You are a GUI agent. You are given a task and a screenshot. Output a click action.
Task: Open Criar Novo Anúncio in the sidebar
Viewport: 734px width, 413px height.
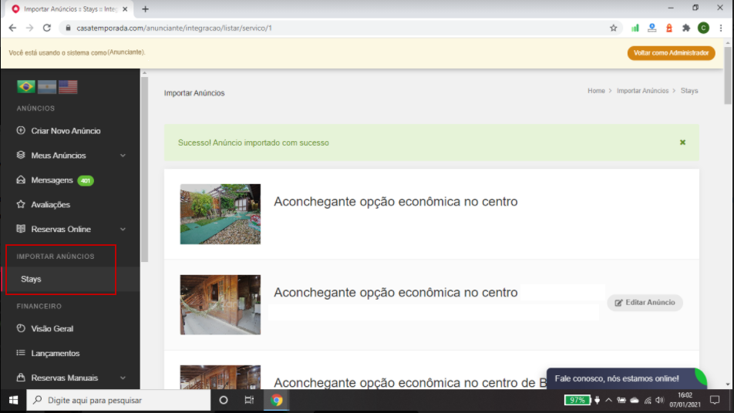(x=66, y=131)
